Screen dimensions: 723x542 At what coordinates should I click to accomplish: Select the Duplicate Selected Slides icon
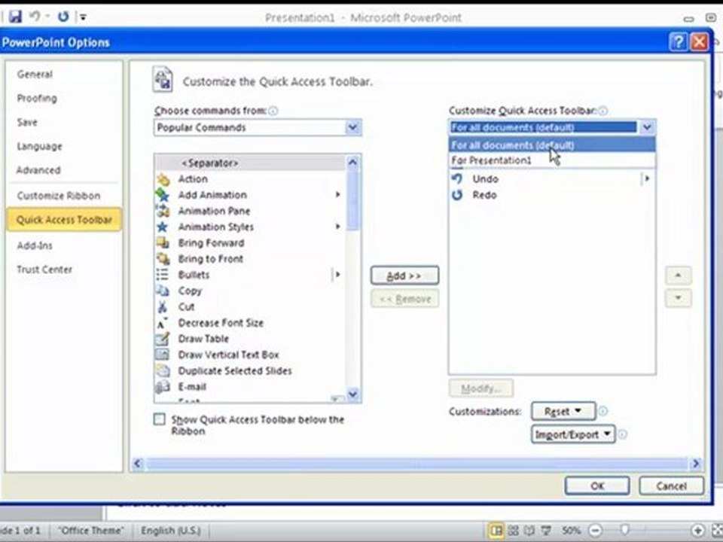point(163,371)
